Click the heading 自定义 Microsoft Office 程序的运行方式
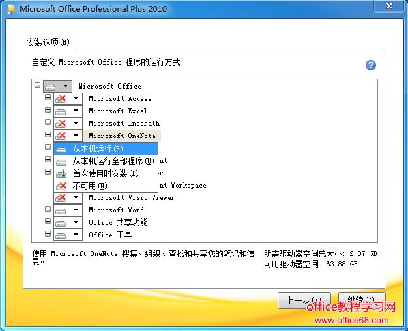This screenshot has width=408, height=331. (x=106, y=62)
